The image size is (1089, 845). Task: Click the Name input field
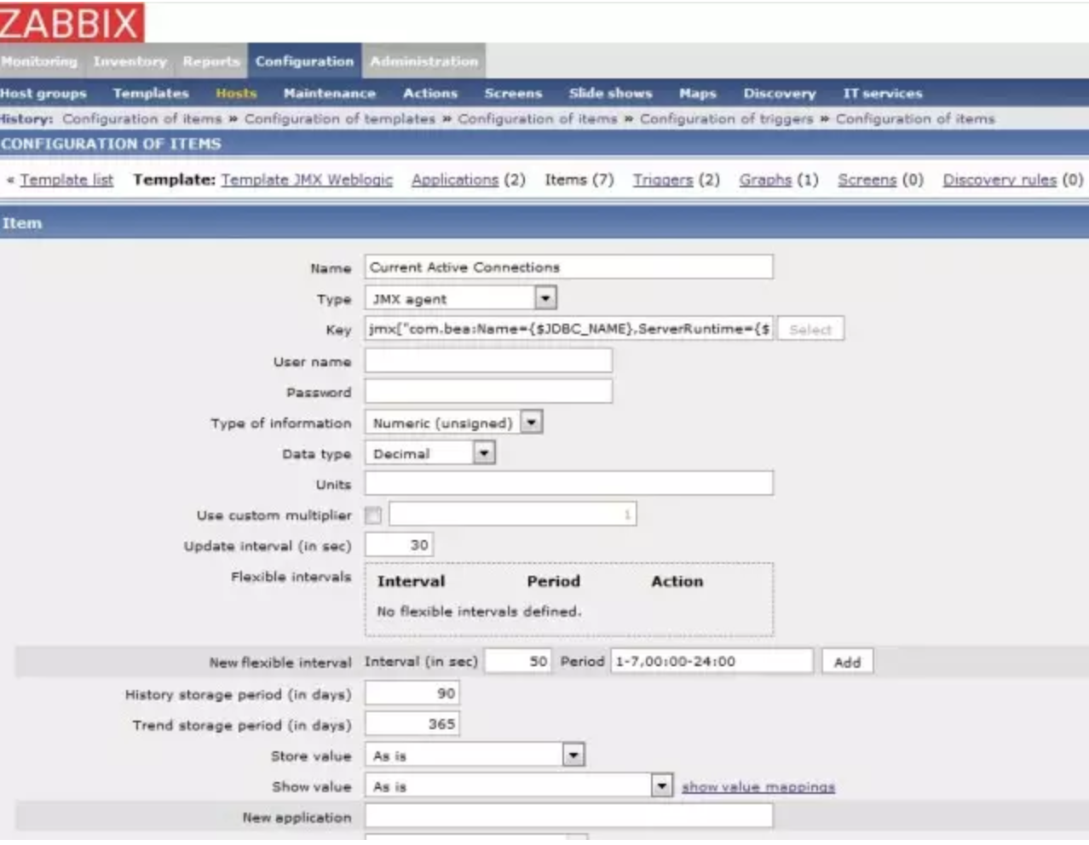568,267
